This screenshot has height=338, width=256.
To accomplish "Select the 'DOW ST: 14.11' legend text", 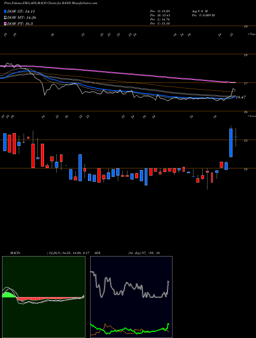I will pos(21,12).
